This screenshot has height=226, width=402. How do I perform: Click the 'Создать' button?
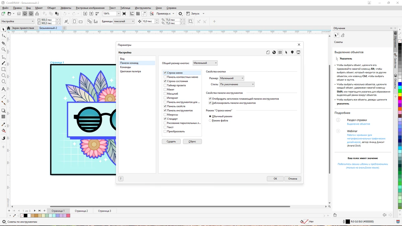point(171,141)
